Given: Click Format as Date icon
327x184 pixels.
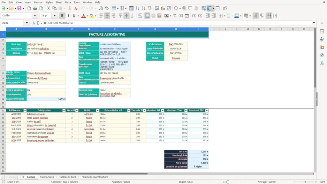Looking at the screenshot, I should [187, 16].
